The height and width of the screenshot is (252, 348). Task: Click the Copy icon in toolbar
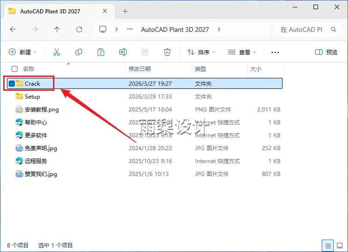pos(79,52)
